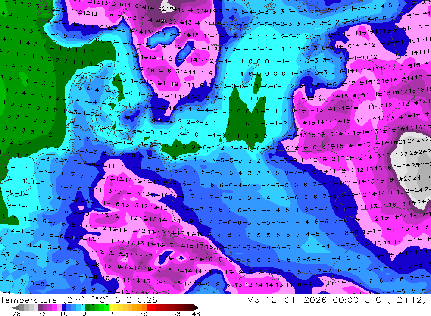Click the dark right arrow of the color scale

tap(196, 307)
